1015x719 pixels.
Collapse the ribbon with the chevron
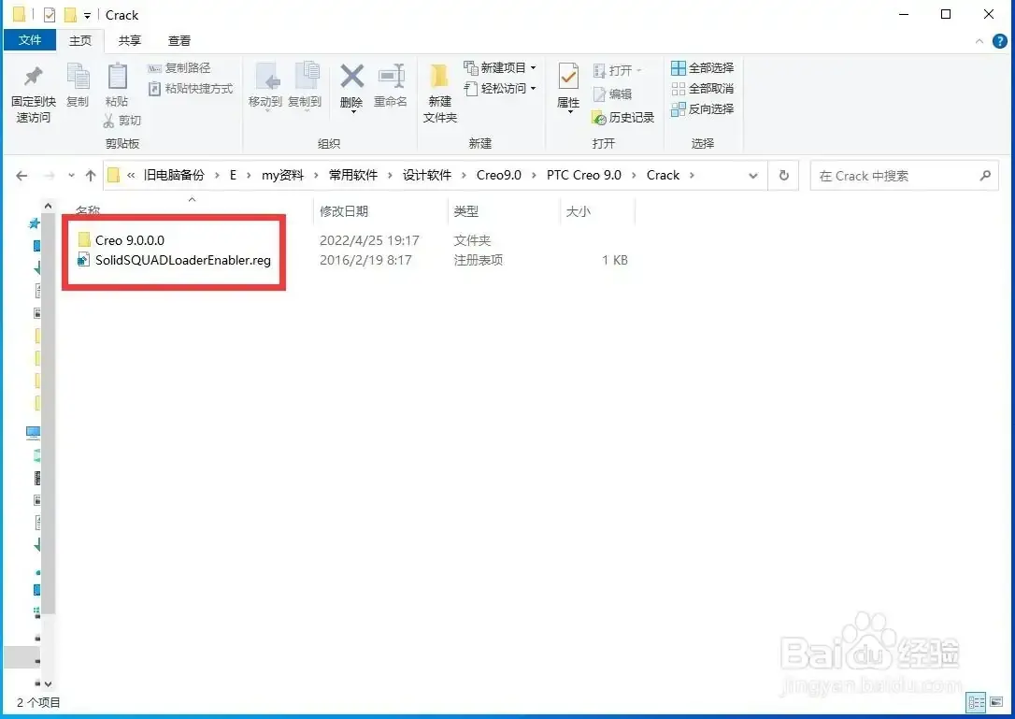979,41
